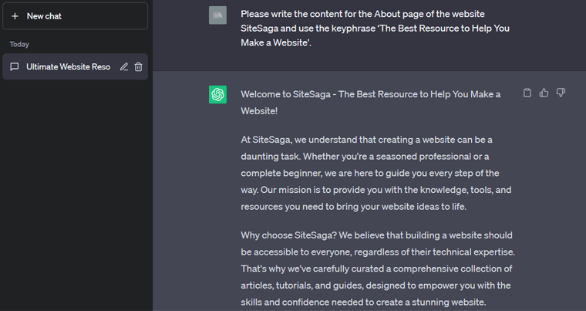Click the ChatGPT logo avatar

217,95
